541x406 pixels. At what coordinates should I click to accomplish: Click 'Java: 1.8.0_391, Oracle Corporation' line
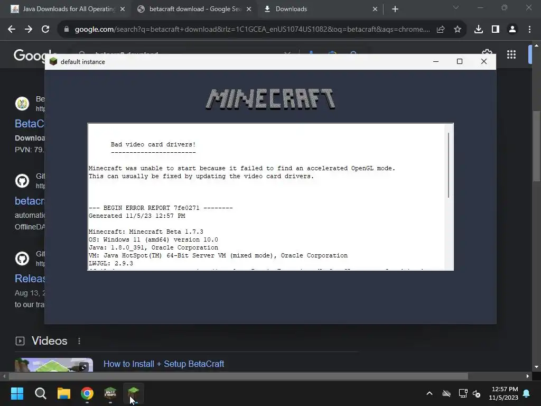pos(154,247)
